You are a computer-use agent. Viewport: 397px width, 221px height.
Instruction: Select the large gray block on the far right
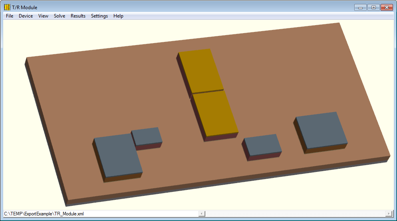coord(322,130)
